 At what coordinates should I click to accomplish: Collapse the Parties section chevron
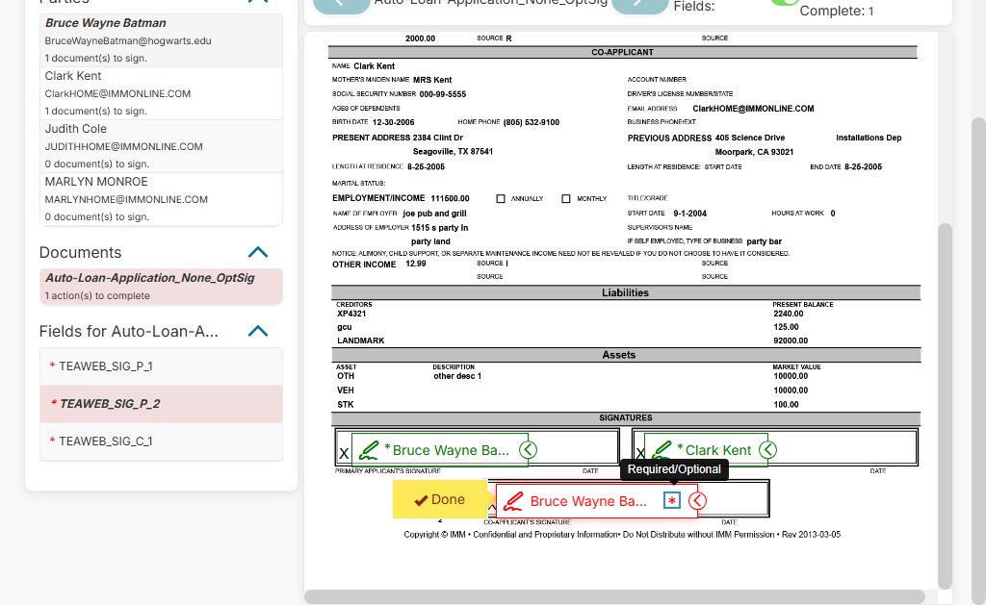point(258,2)
